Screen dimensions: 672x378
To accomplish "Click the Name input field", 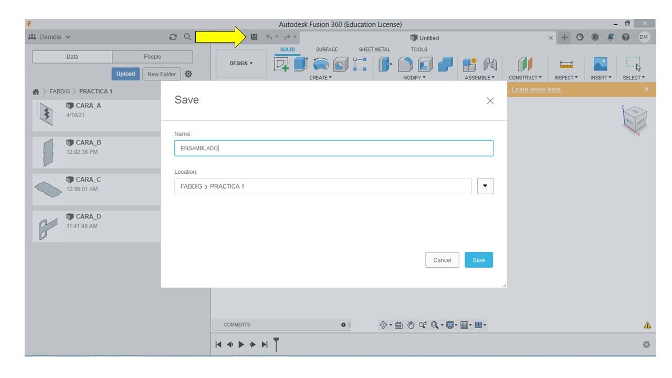I will point(333,148).
